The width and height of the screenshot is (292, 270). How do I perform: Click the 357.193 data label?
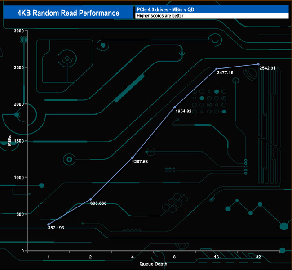(x=56, y=228)
